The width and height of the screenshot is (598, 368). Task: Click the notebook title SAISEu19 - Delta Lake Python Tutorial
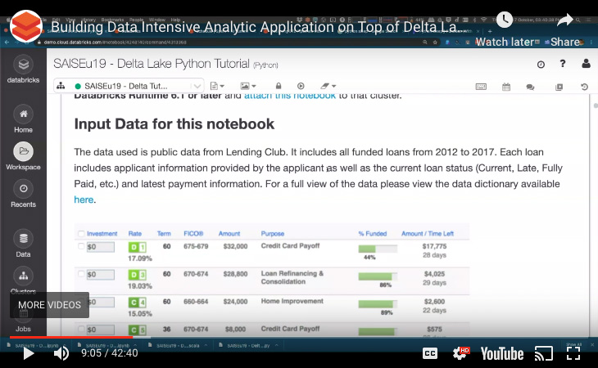point(152,64)
